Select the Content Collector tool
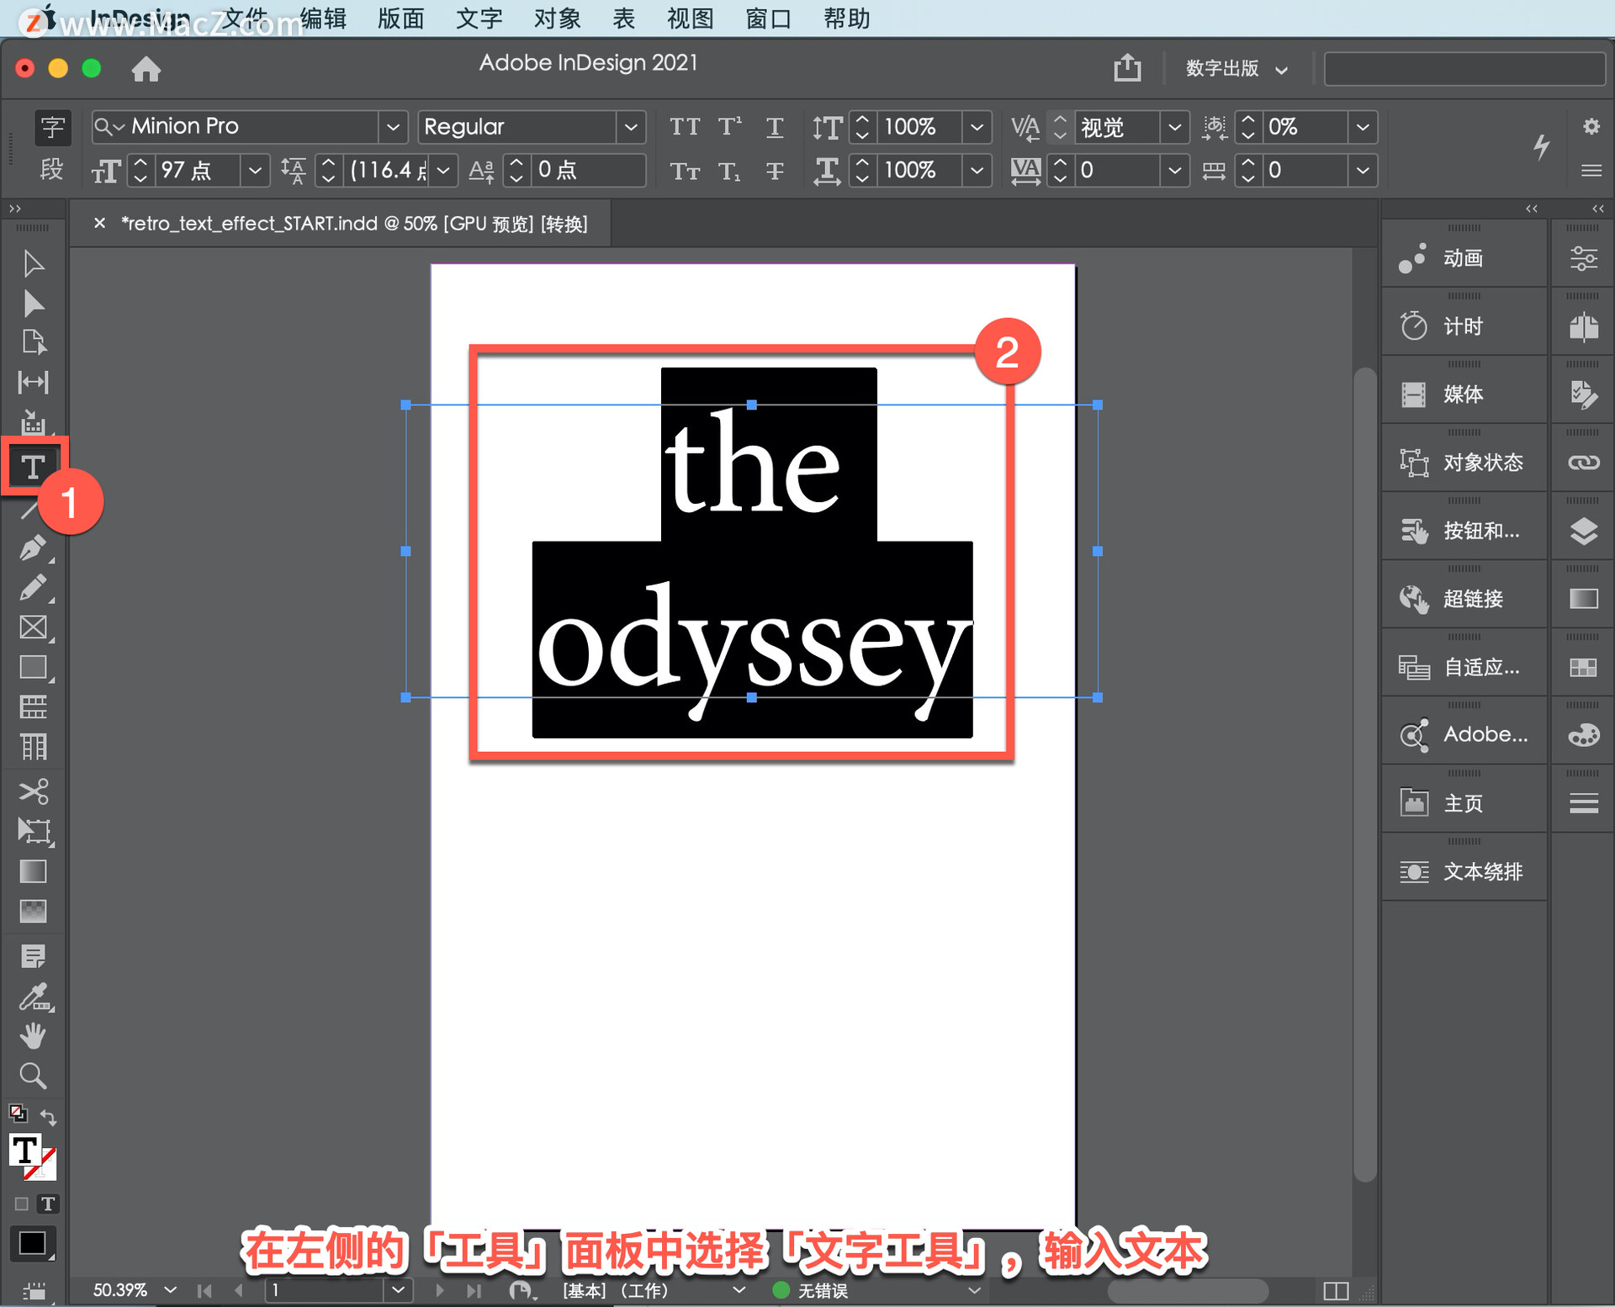Screen dimensions: 1615x1307 tap(33, 422)
